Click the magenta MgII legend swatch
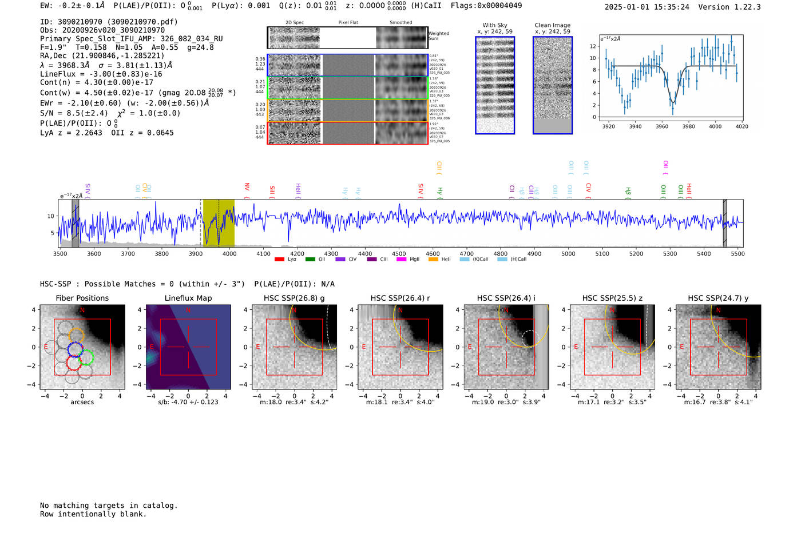The image size is (801, 545). (x=401, y=260)
